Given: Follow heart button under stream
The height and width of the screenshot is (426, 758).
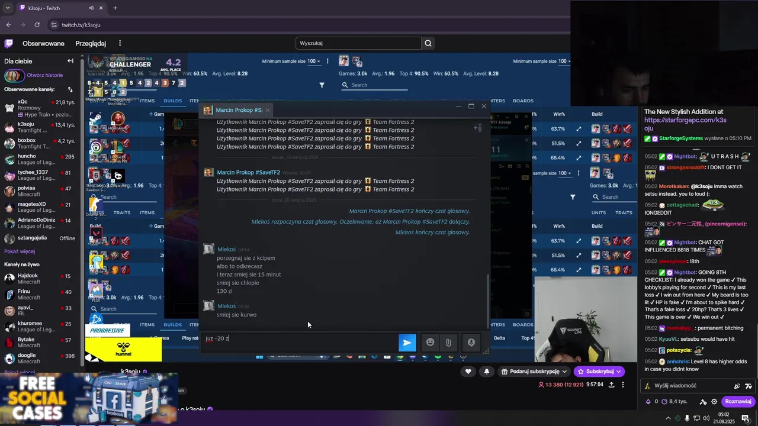Looking at the screenshot, I should [x=468, y=372].
